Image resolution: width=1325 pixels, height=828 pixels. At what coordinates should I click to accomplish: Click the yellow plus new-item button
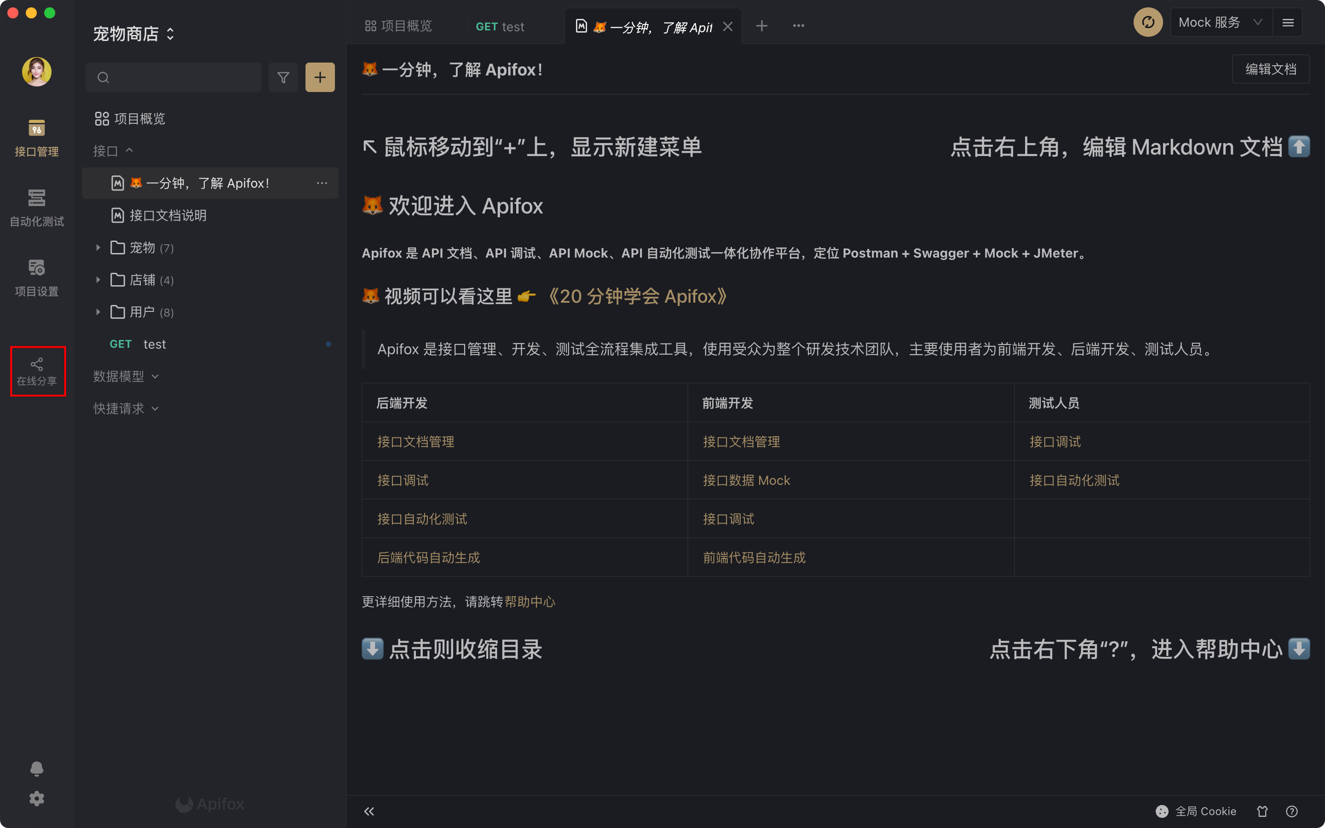click(320, 78)
